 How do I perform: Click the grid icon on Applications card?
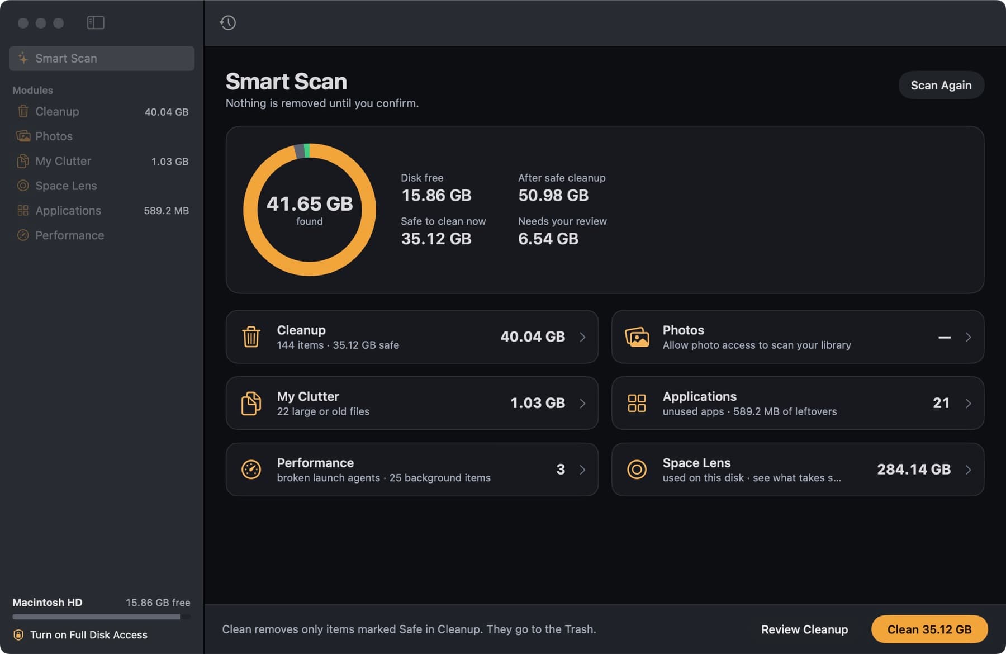point(637,403)
